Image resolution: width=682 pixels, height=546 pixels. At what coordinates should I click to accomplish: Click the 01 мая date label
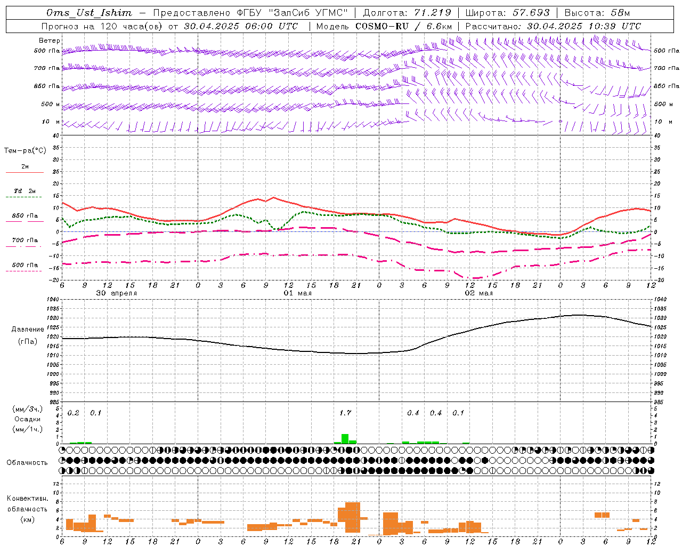298,293
